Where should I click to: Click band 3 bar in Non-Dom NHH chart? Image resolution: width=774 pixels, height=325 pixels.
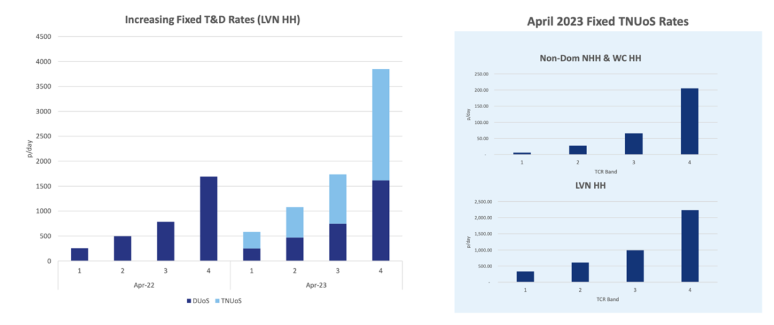634,144
